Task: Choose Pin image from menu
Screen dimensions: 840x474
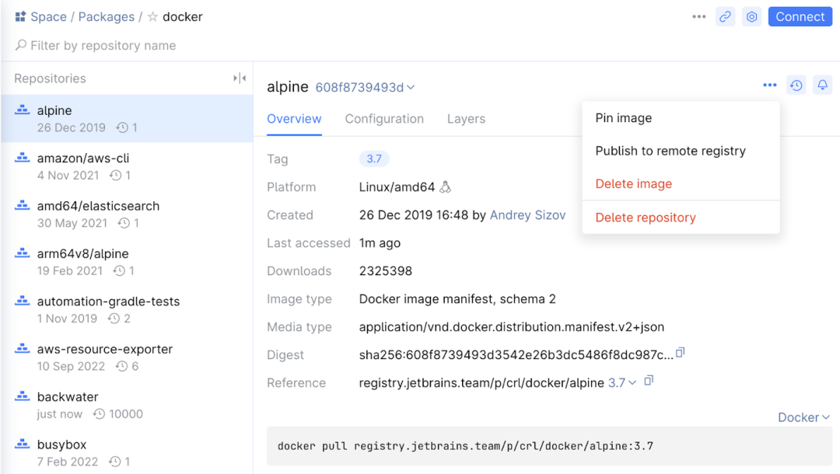Action: coord(681,117)
